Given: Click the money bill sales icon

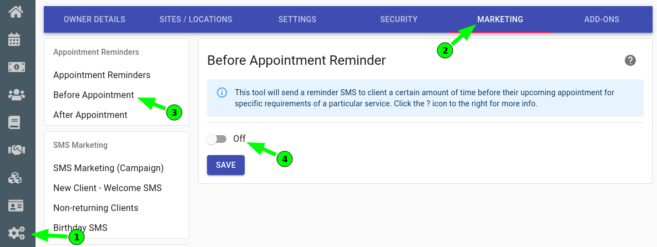Looking at the screenshot, I should pyautogui.click(x=17, y=67).
